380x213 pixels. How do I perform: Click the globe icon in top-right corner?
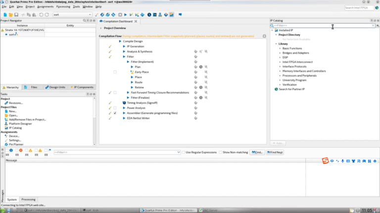click(377, 8)
